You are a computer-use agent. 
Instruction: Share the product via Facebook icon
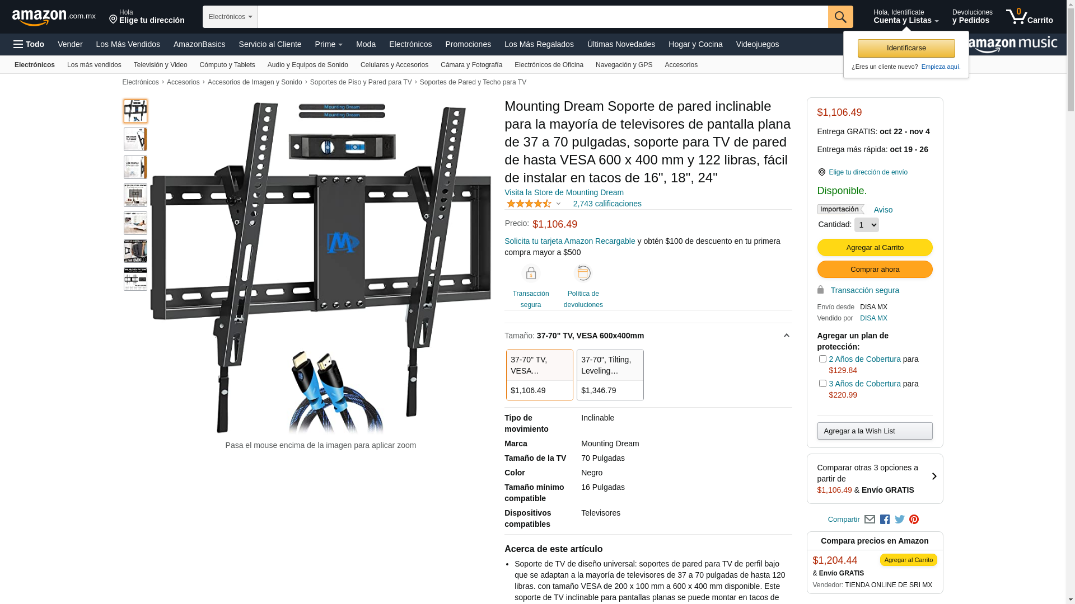click(x=885, y=520)
